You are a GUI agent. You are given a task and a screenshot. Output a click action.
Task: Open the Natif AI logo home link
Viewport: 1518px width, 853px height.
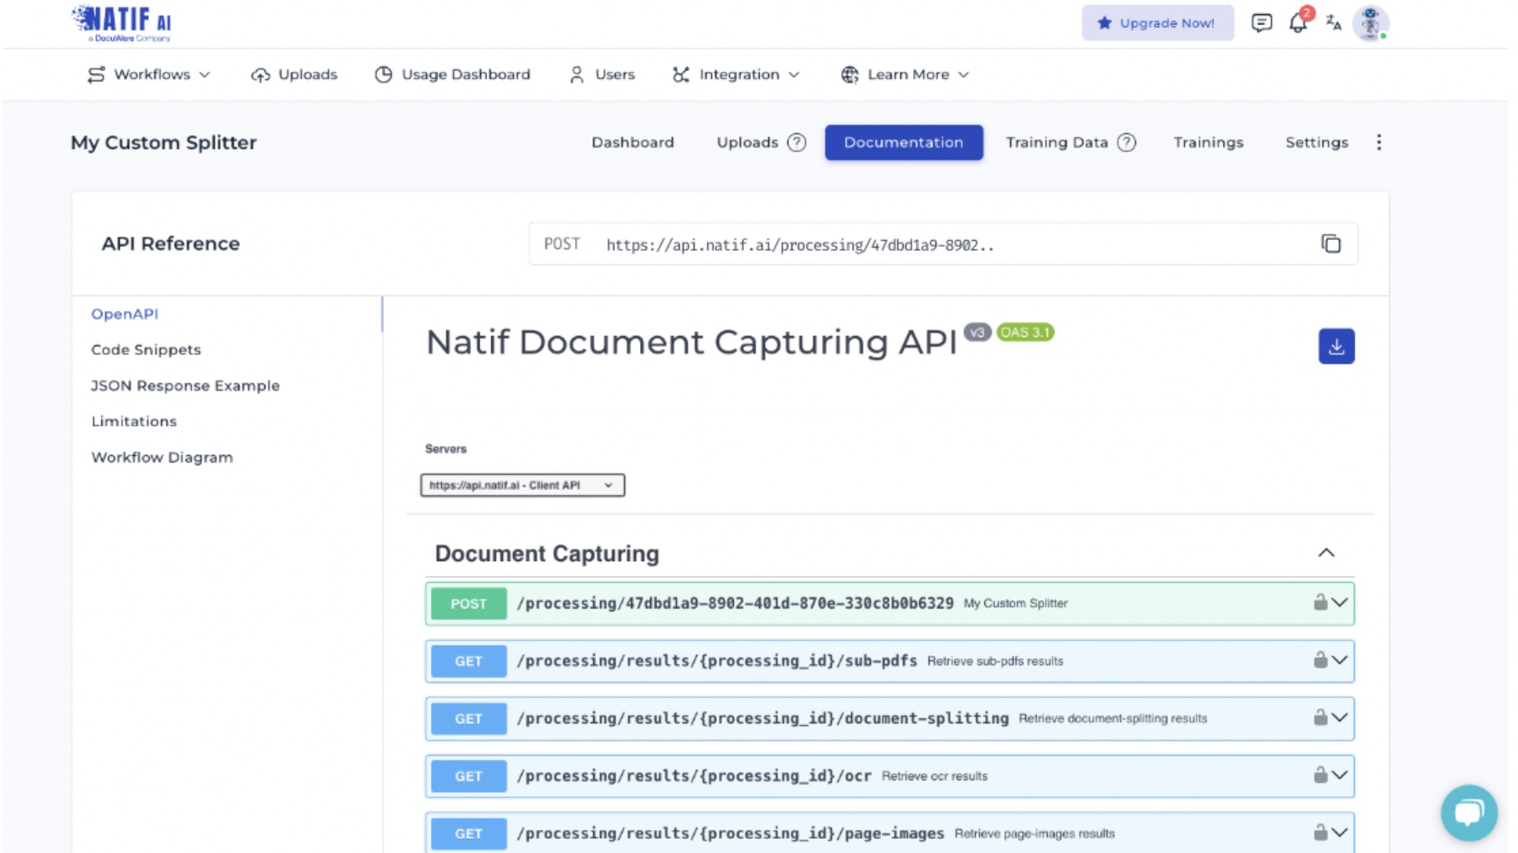122,23
